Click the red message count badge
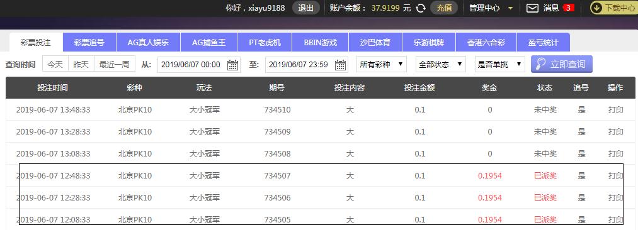 pyautogui.click(x=569, y=8)
